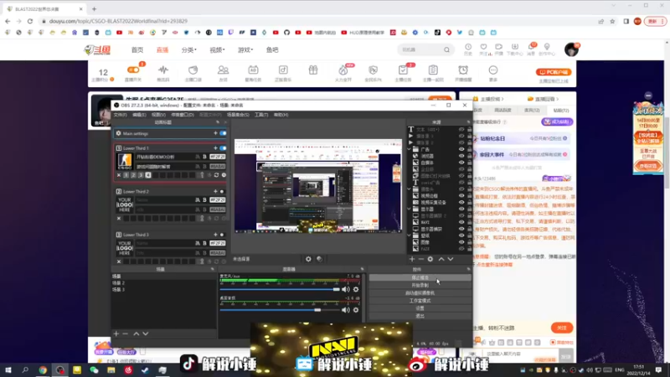Remove selected source in OBS sources panel
This screenshot has width=670, height=377.
pyautogui.click(x=421, y=259)
